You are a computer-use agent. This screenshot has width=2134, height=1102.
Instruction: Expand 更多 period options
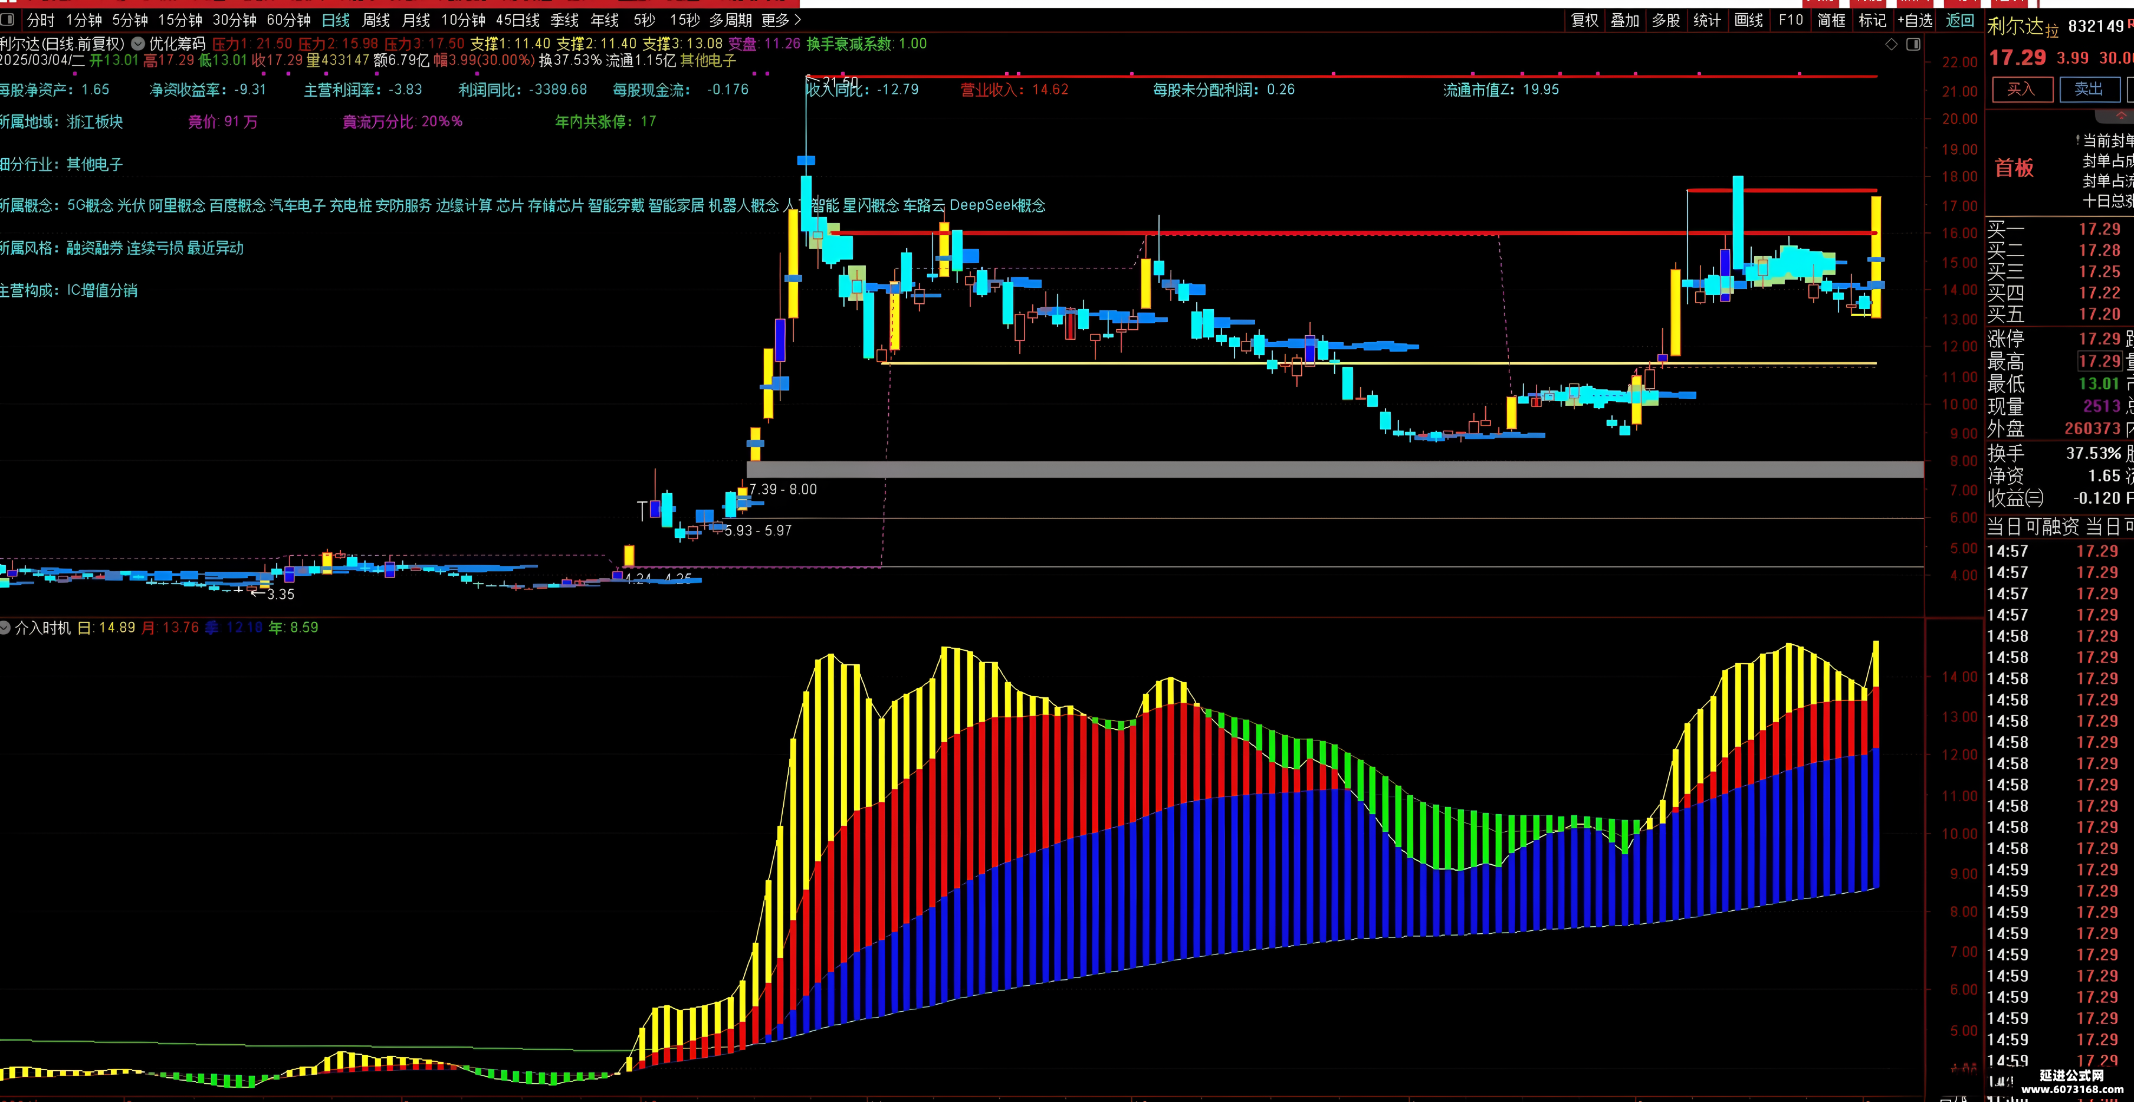click(781, 20)
